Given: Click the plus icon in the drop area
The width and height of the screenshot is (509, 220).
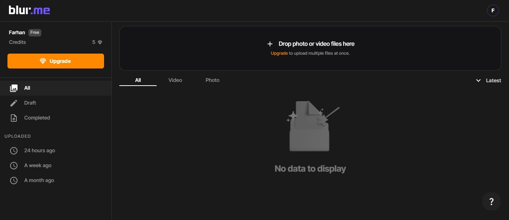Looking at the screenshot, I should pyautogui.click(x=270, y=44).
